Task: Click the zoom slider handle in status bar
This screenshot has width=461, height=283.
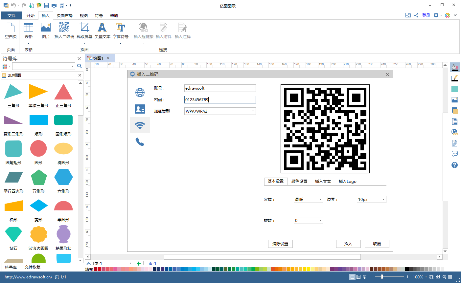Action: tap(382, 277)
